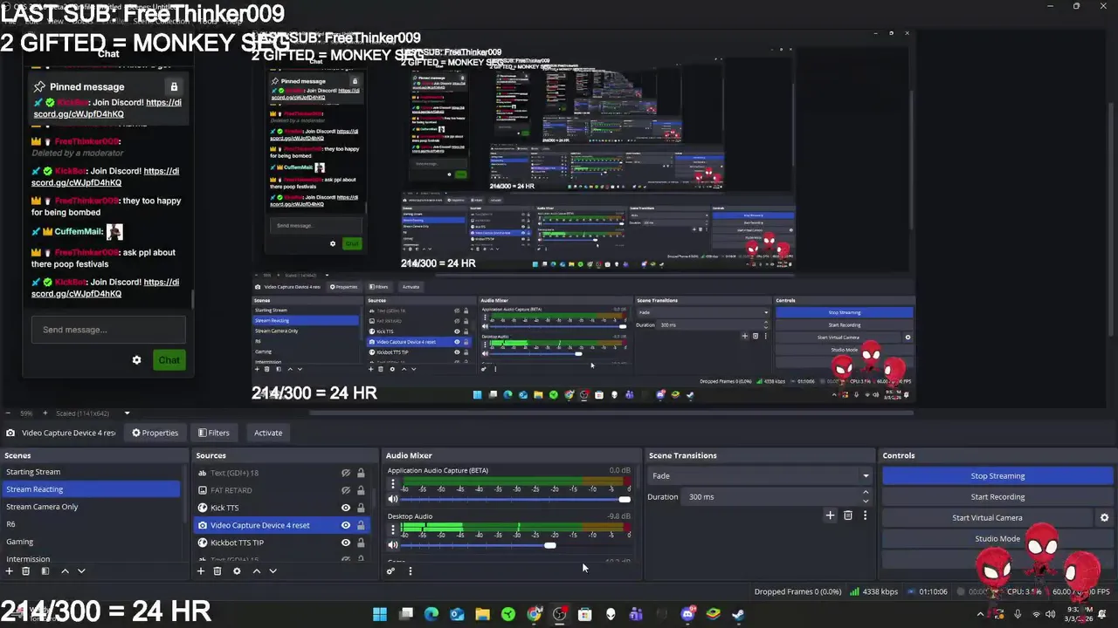This screenshot has height=628, width=1118.
Task: Open Advanced Audio Properties gears icon
Action: 390,571
